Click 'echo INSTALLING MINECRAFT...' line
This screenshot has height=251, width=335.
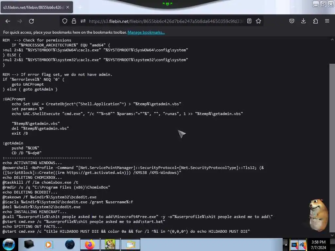tap(35, 212)
